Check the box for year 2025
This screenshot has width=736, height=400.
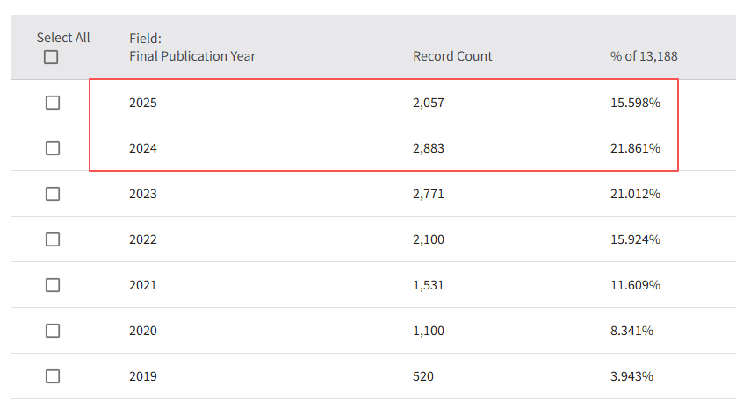(53, 103)
